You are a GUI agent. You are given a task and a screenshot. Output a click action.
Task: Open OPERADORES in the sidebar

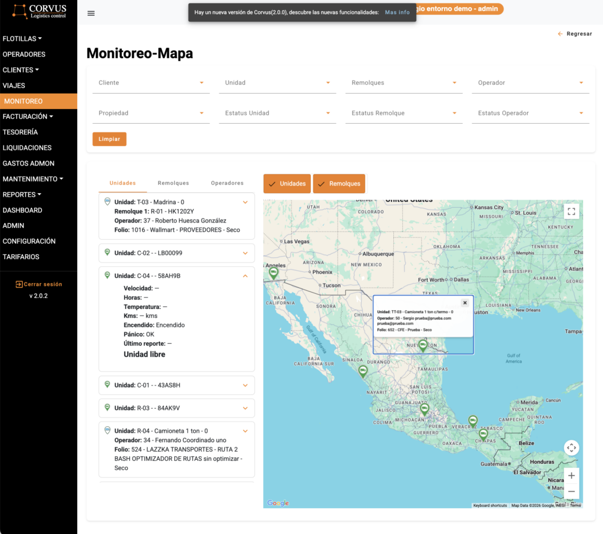click(x=24, y=54)
